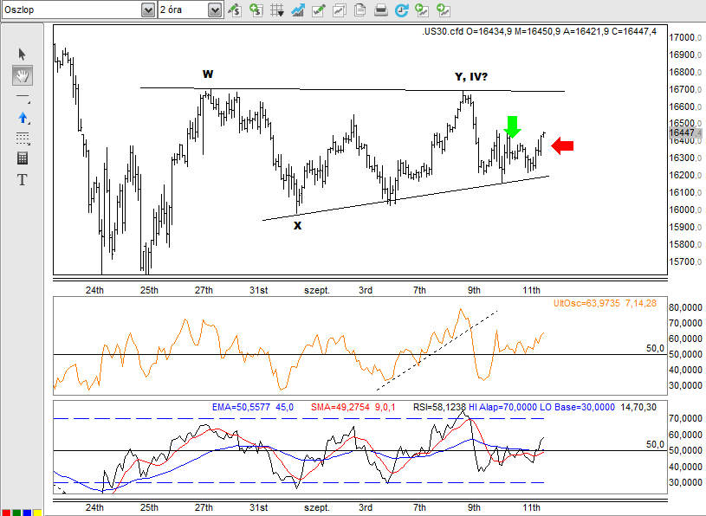Click the dotted trendline in oscillator panel

(x=437, y=350)
